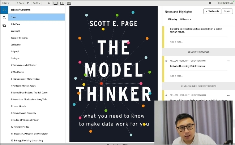Go to Library
The image size is (235, 145).
click(x=6, y=3)
